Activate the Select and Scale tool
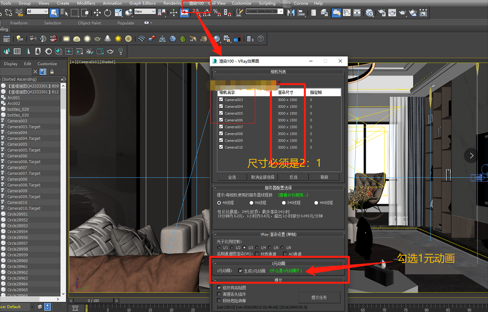This screenshot has height=312, width=488. tap(118, 13)
